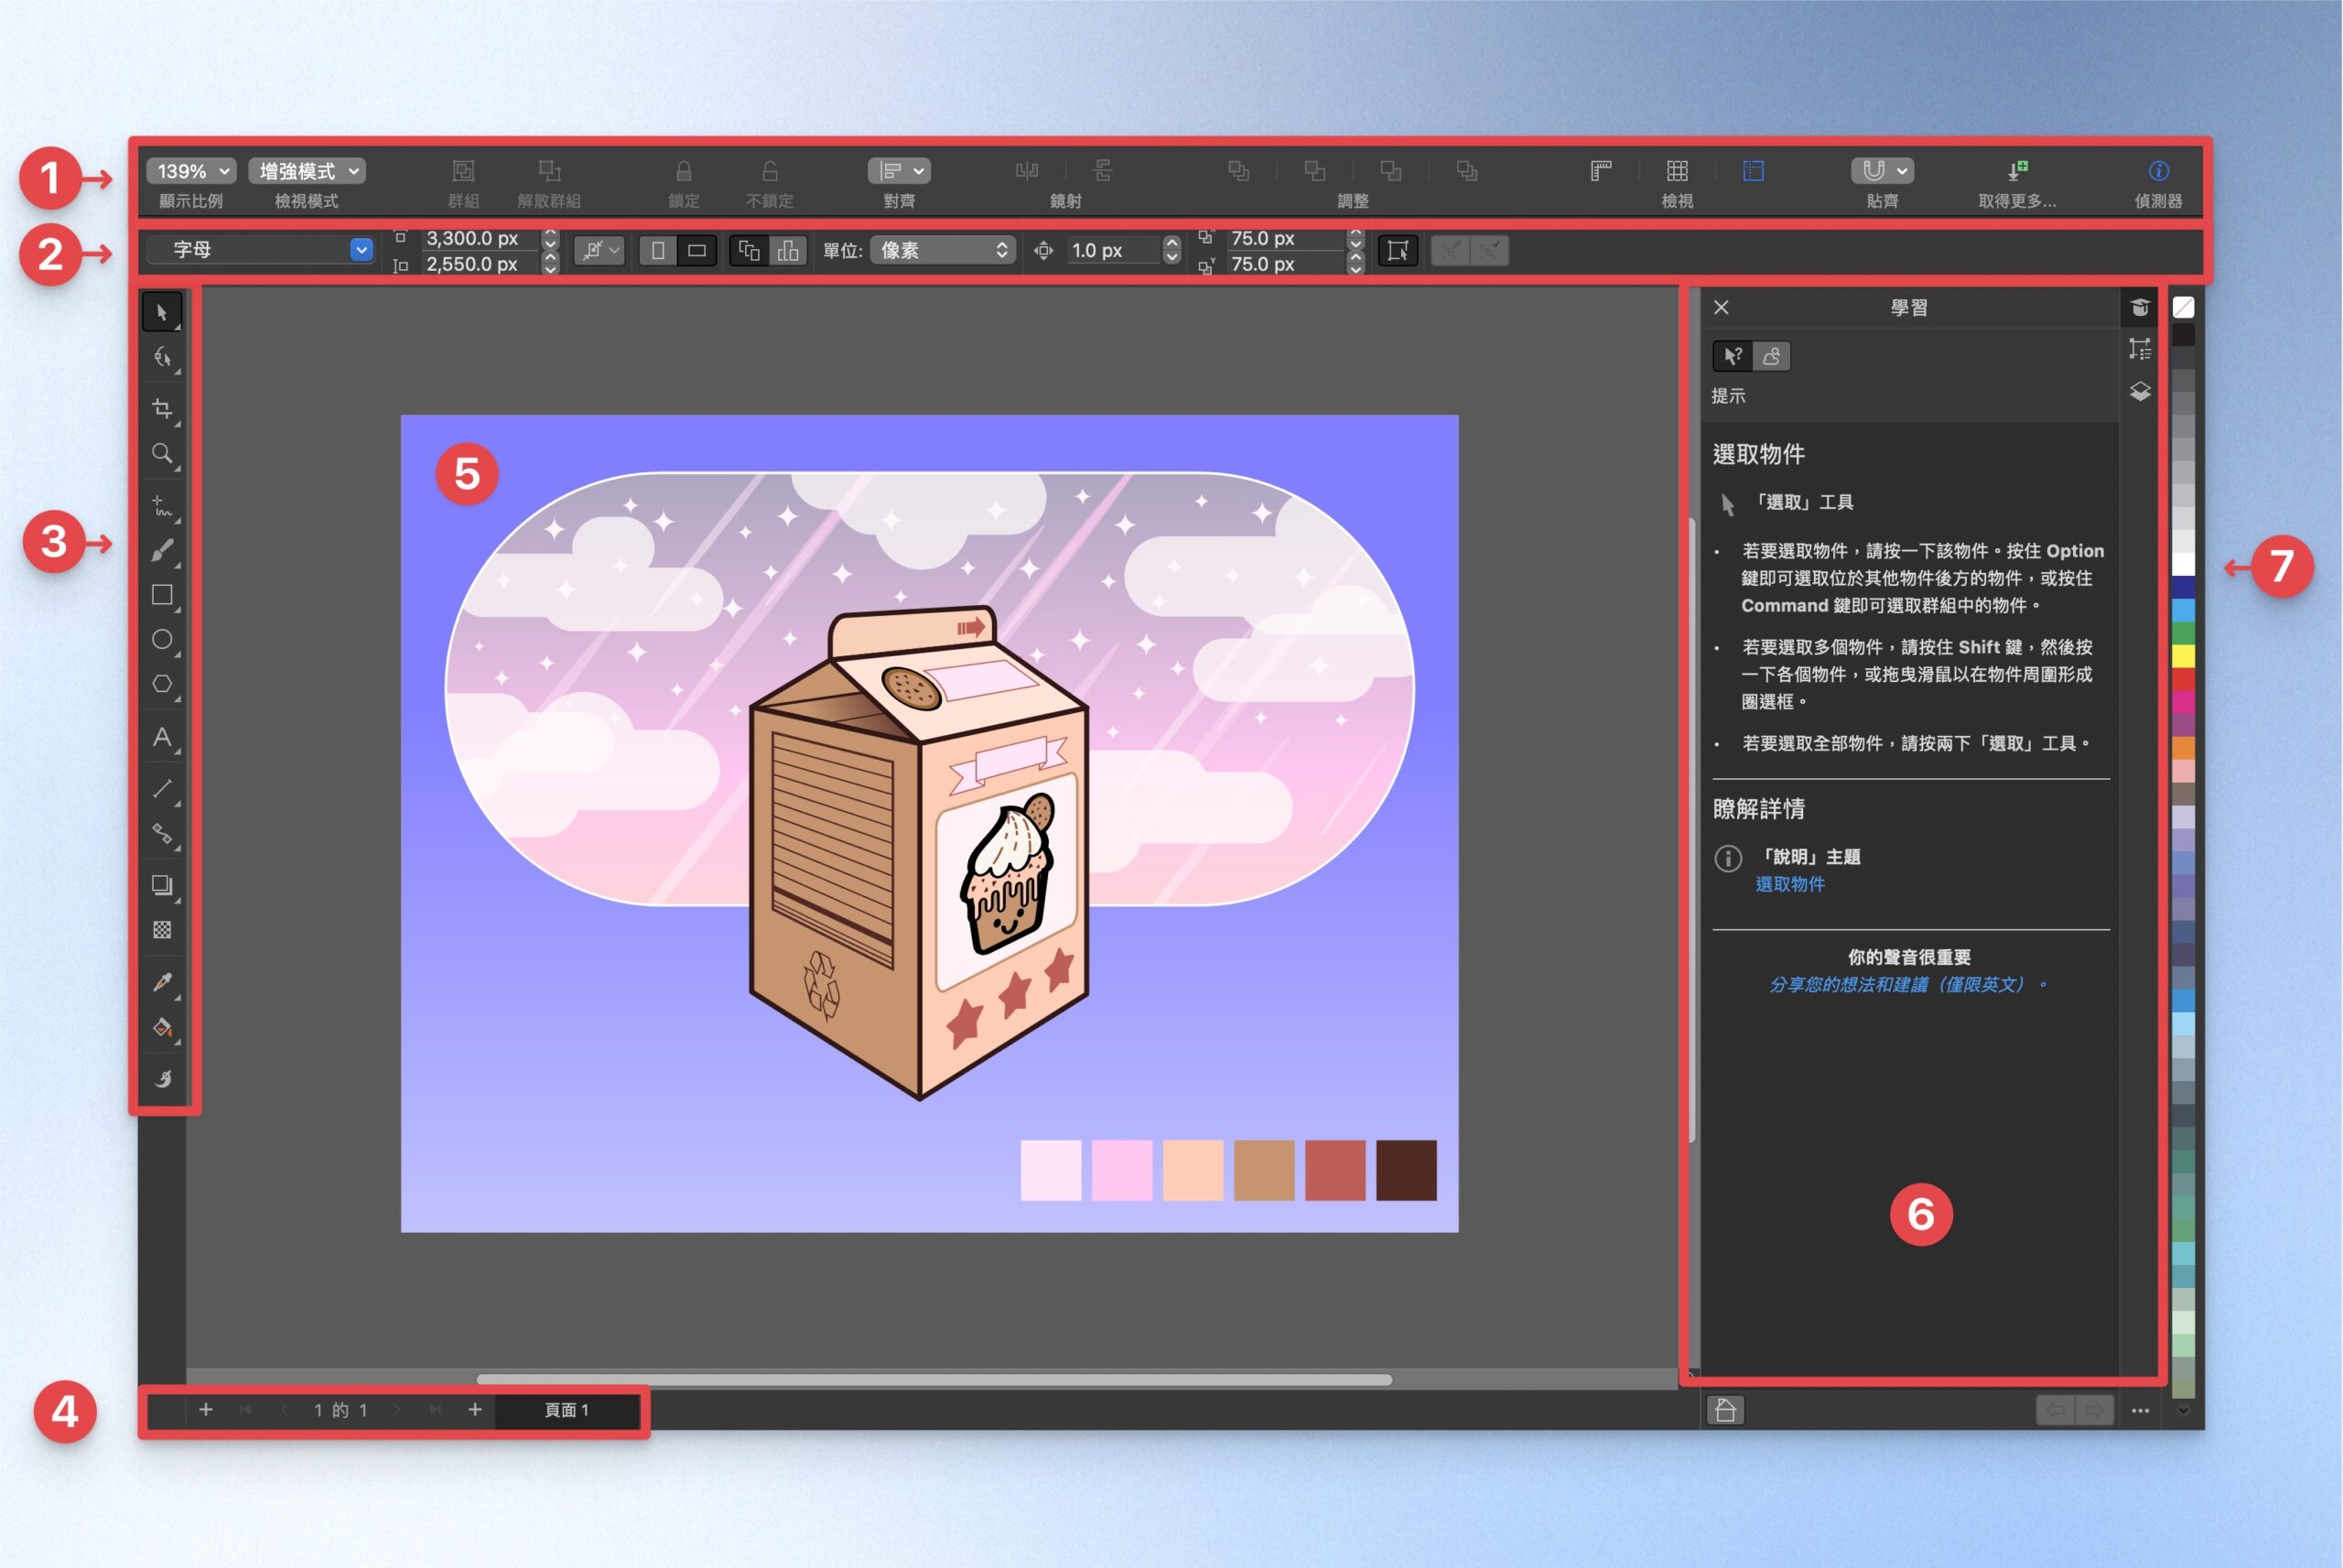The image size is (2343, 1568).
Task: Select the Parallel dimension line tool
Action: [x=162, y=789]
